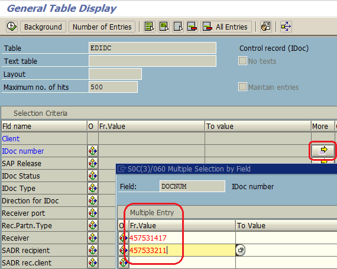Image resolution: width=337 pixels, height=269 pixels.
Task: Click the Background button
Action: click(x=43, y=27)
